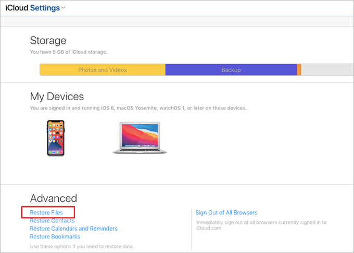
Task: Click the Photos and Videos storage segment
Action: (x=103, y=70)
